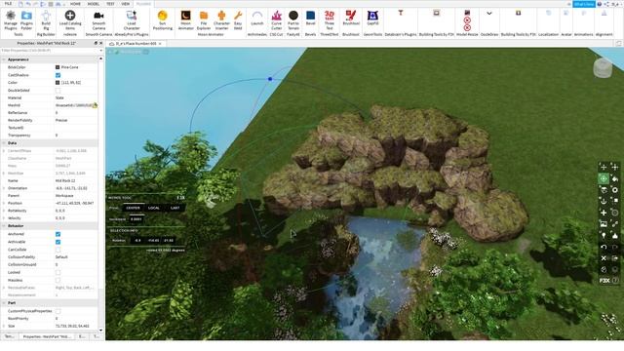Click the blue rotation handle dot

click(270, 79)
